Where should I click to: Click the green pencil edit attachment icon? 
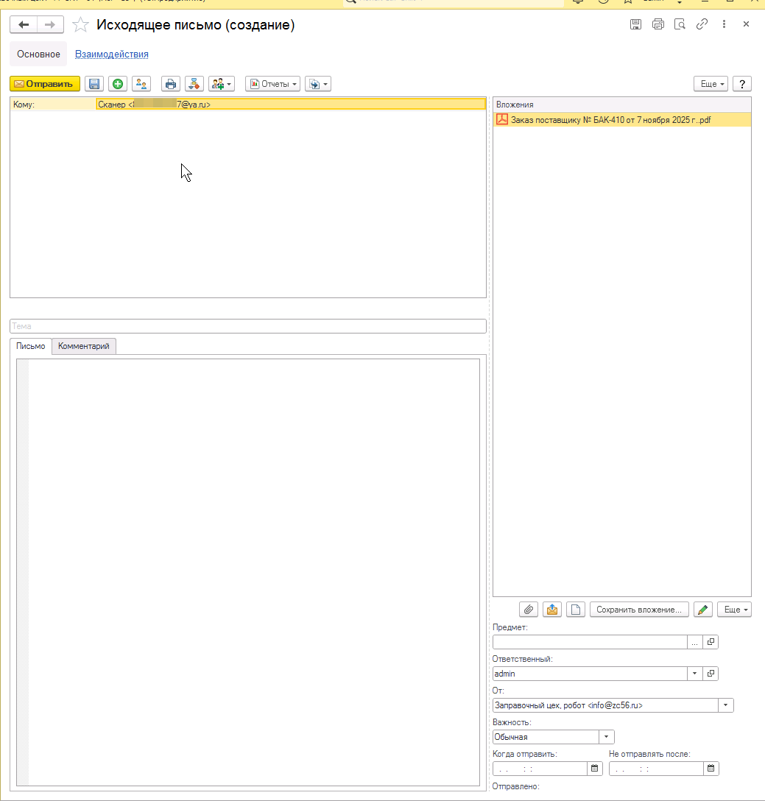point(703,610)
